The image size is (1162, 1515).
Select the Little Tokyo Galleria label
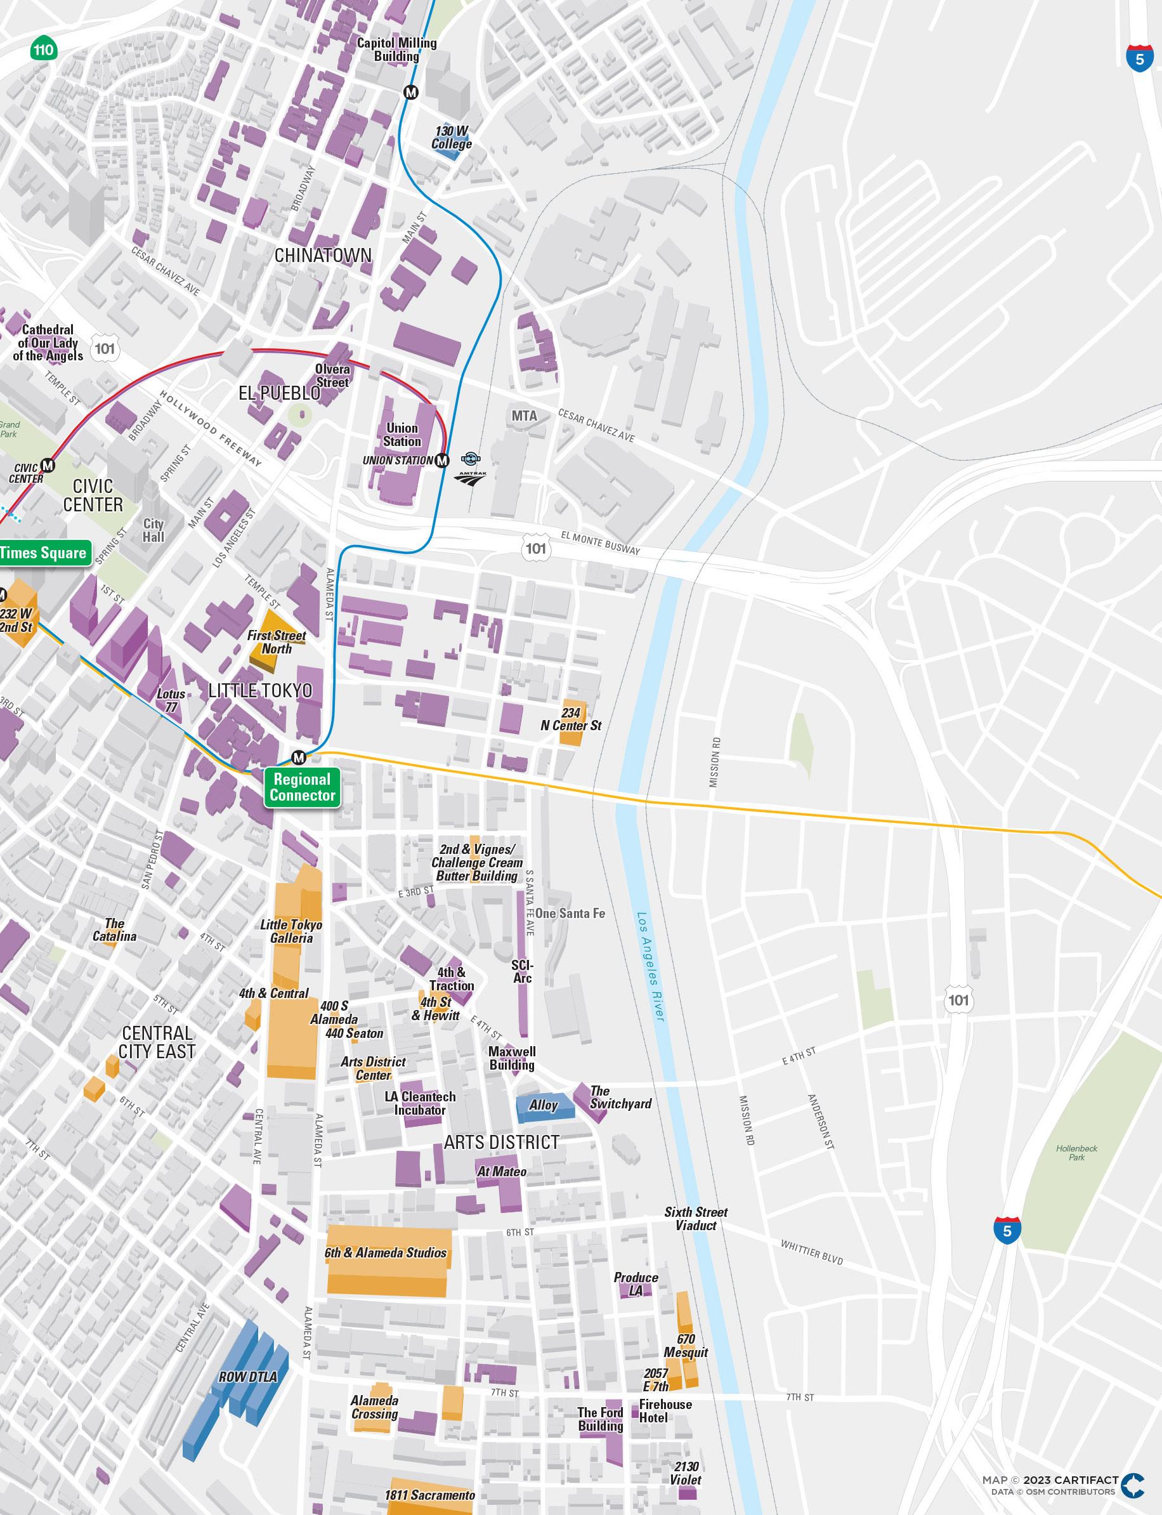pyautogui.click(x=291, y=931)
